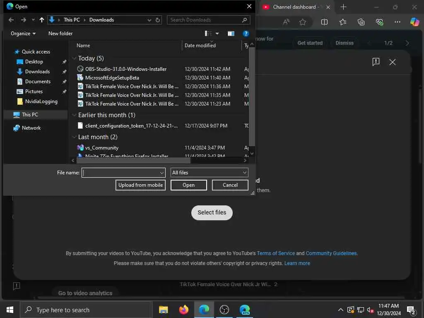The width and height of the screenshot is (424, 318).
Task: Send feedback icon in upload dialog
Action: [376, 62]
